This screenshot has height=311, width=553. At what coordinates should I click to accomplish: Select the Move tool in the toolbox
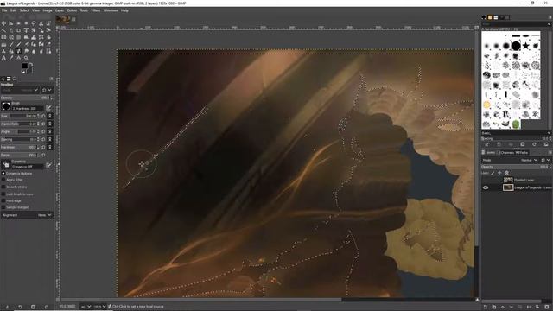(x=3, y=23)
